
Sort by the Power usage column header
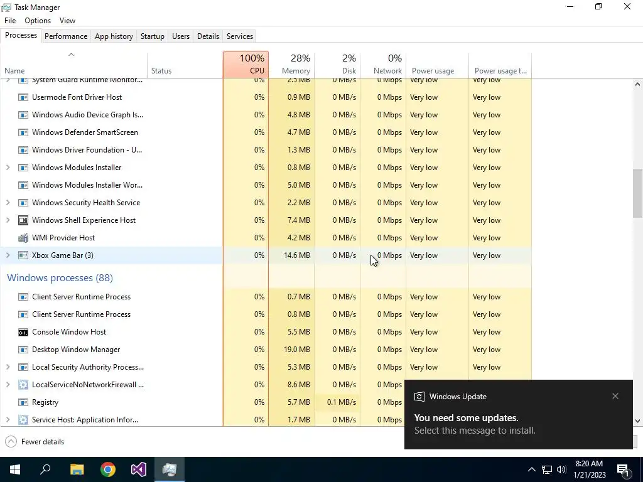click(438, 65)
